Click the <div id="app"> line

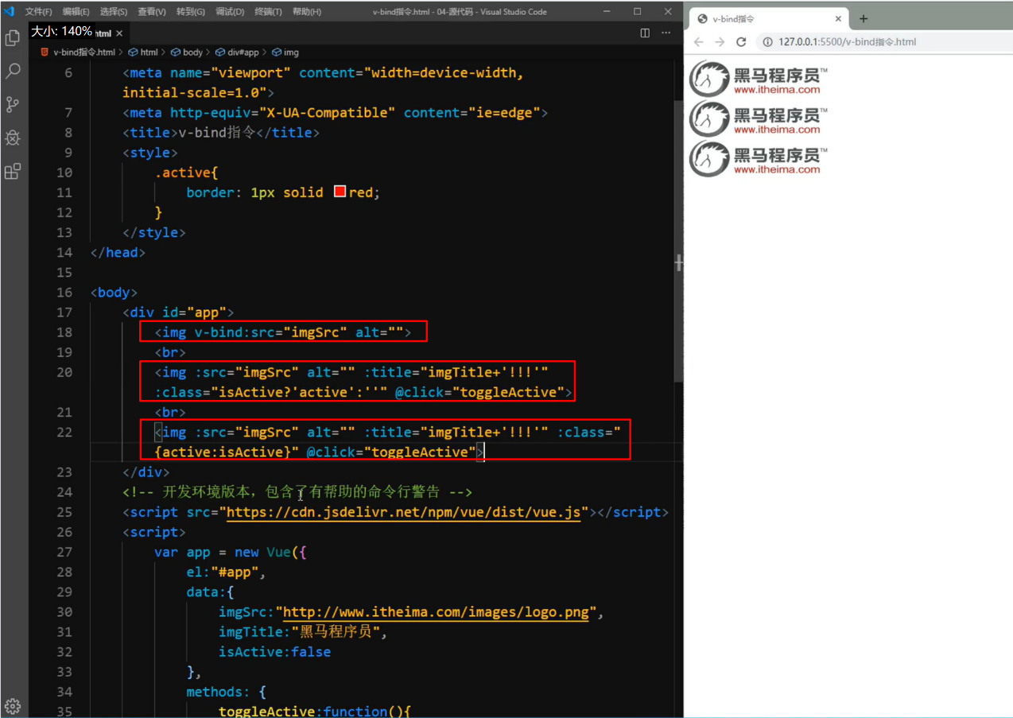[178, 312]
